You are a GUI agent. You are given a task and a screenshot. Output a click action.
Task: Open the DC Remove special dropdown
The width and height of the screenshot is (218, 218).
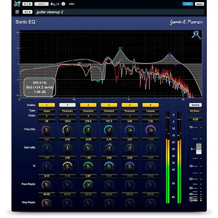[x=195, y=111]
